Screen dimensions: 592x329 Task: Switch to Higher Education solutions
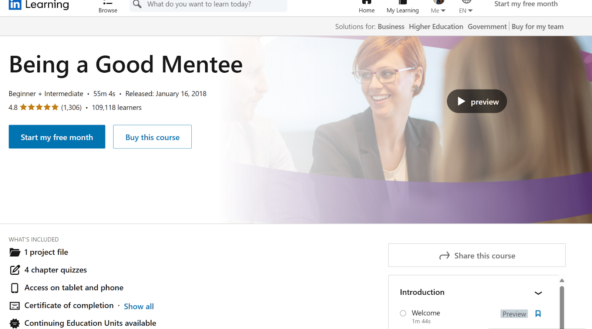(x=436, y=26)
